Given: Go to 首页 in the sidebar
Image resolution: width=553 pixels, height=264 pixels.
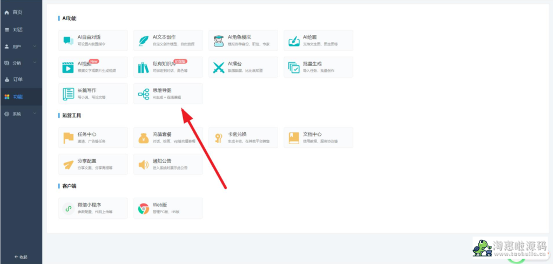Looking at the screenshot, I should 17,12.
